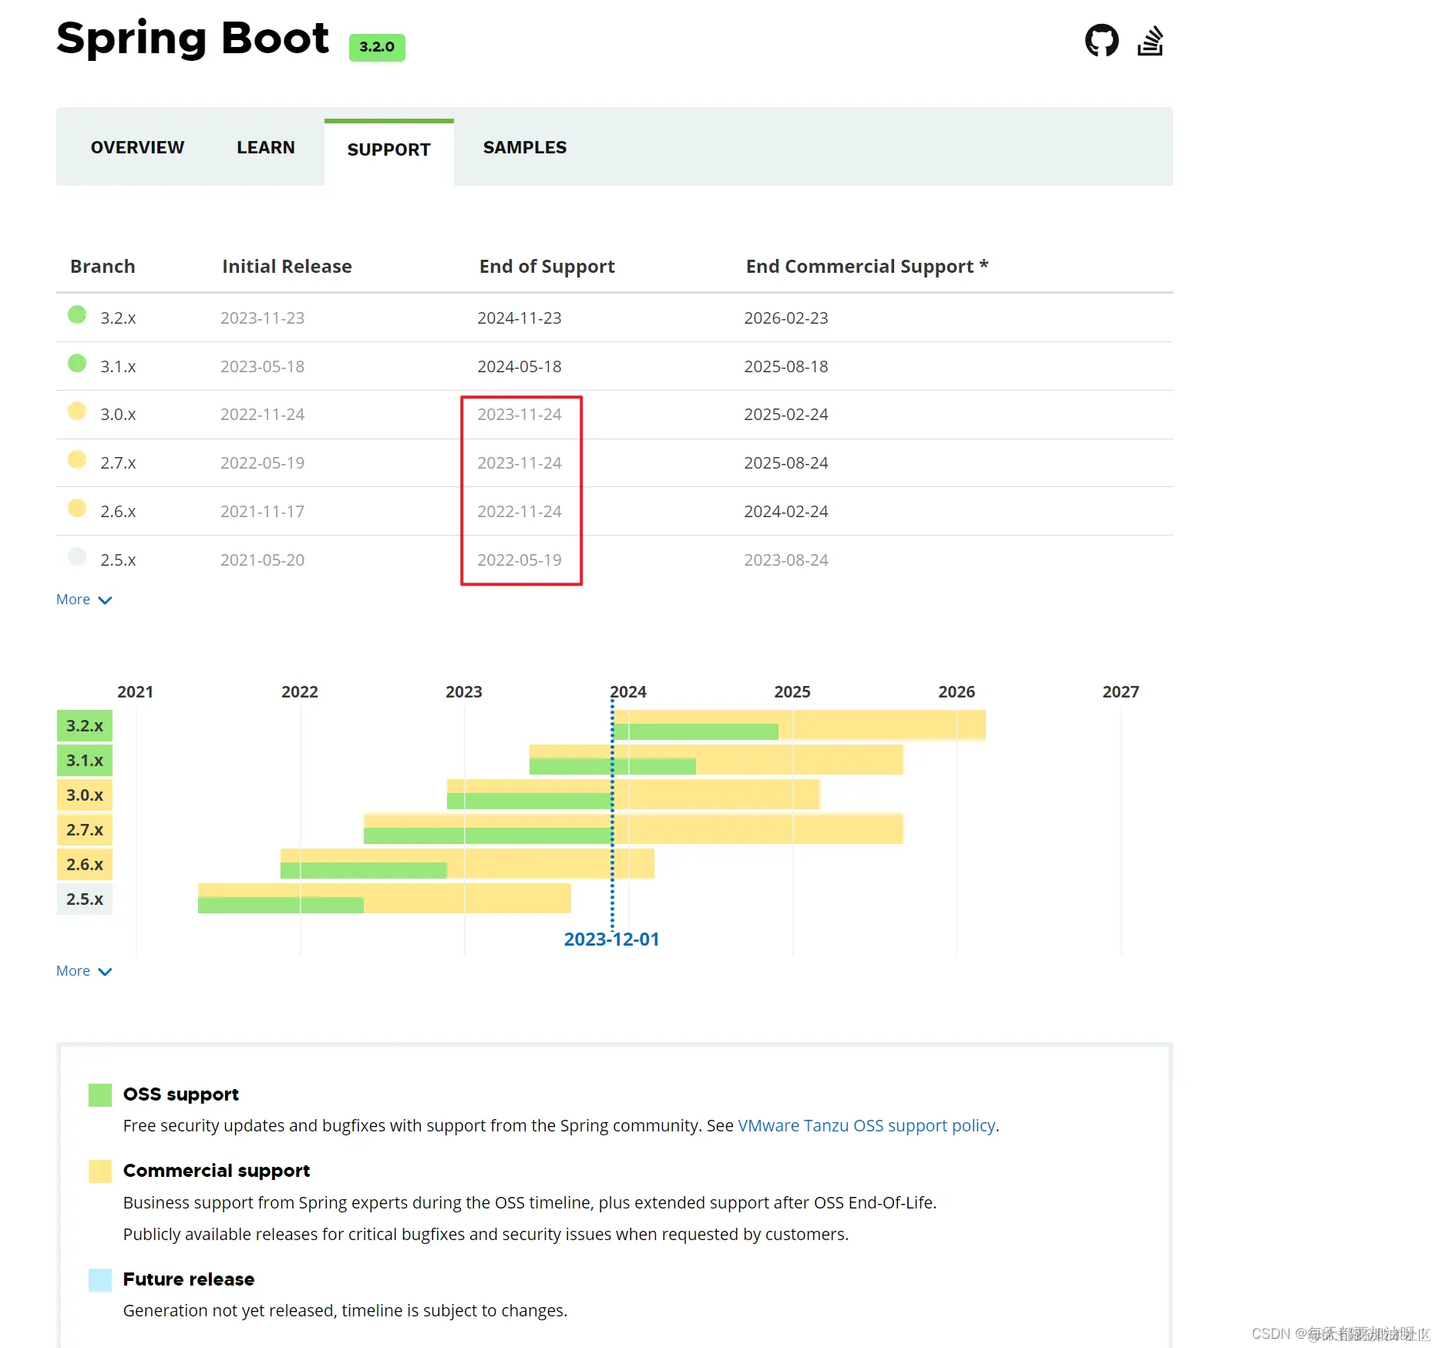Image resolution: width=1436 pixels, height=1348 pixels.
Task: Select the 2023-08-24 commercial support date
Action: click(x=786, y=560)
